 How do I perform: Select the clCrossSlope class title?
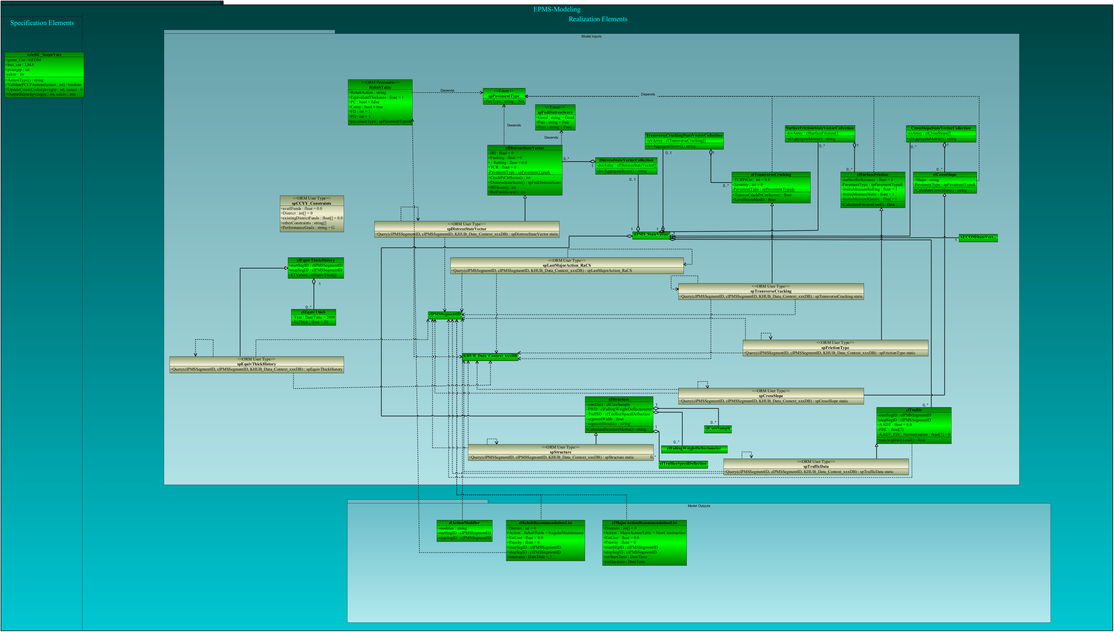[944, 175]
